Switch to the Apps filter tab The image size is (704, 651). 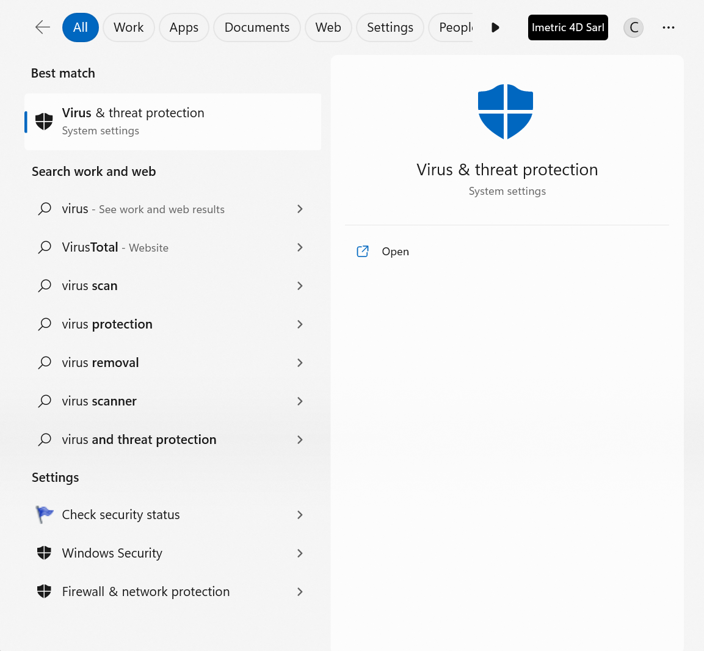coord(184,27)
